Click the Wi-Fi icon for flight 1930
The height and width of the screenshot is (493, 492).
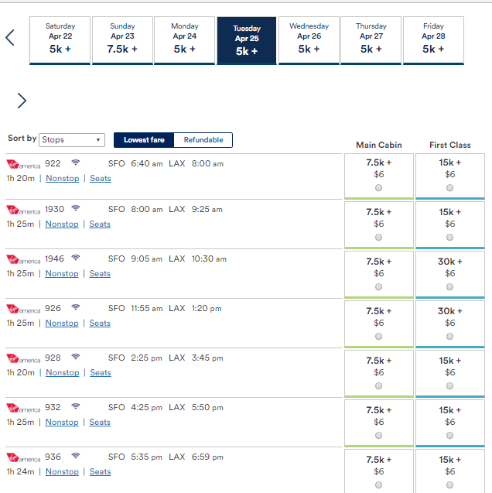tap(75, 208)
